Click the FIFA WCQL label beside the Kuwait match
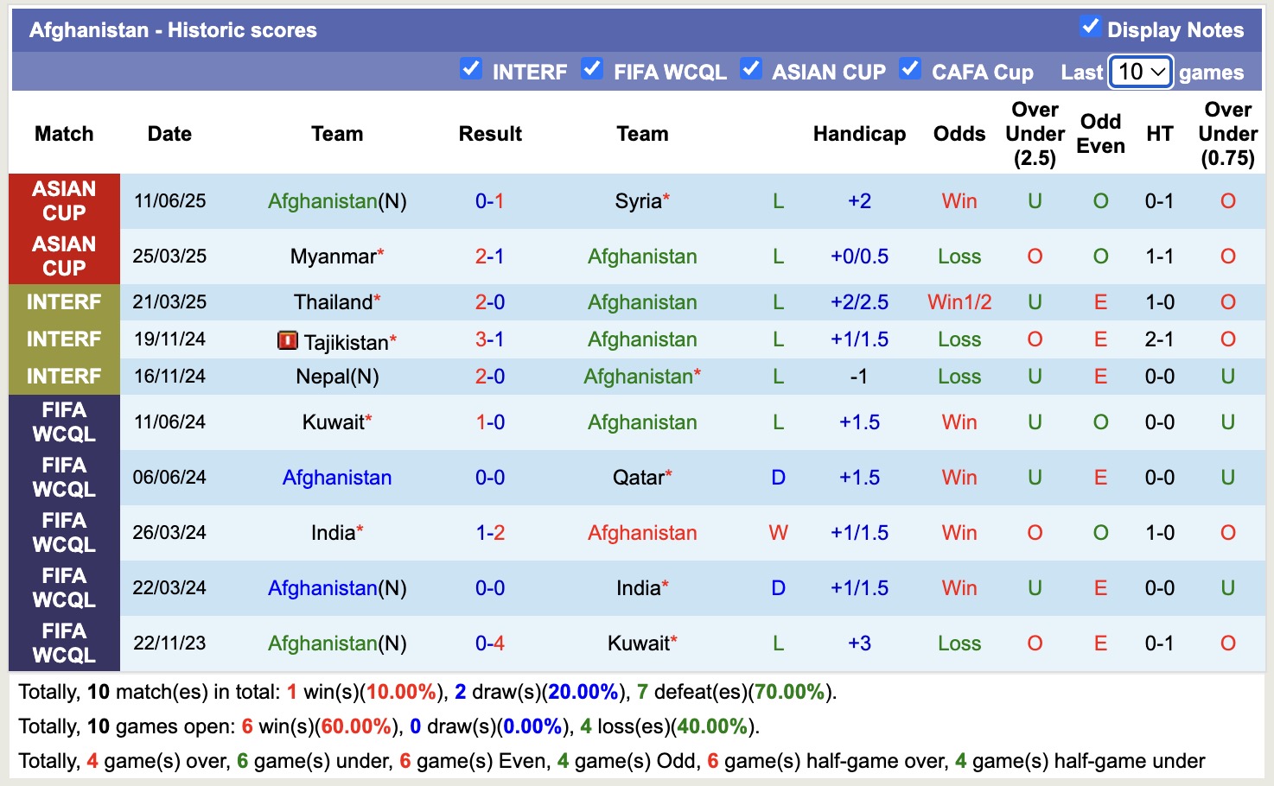The image size is (1274, 786). (64, 422)
